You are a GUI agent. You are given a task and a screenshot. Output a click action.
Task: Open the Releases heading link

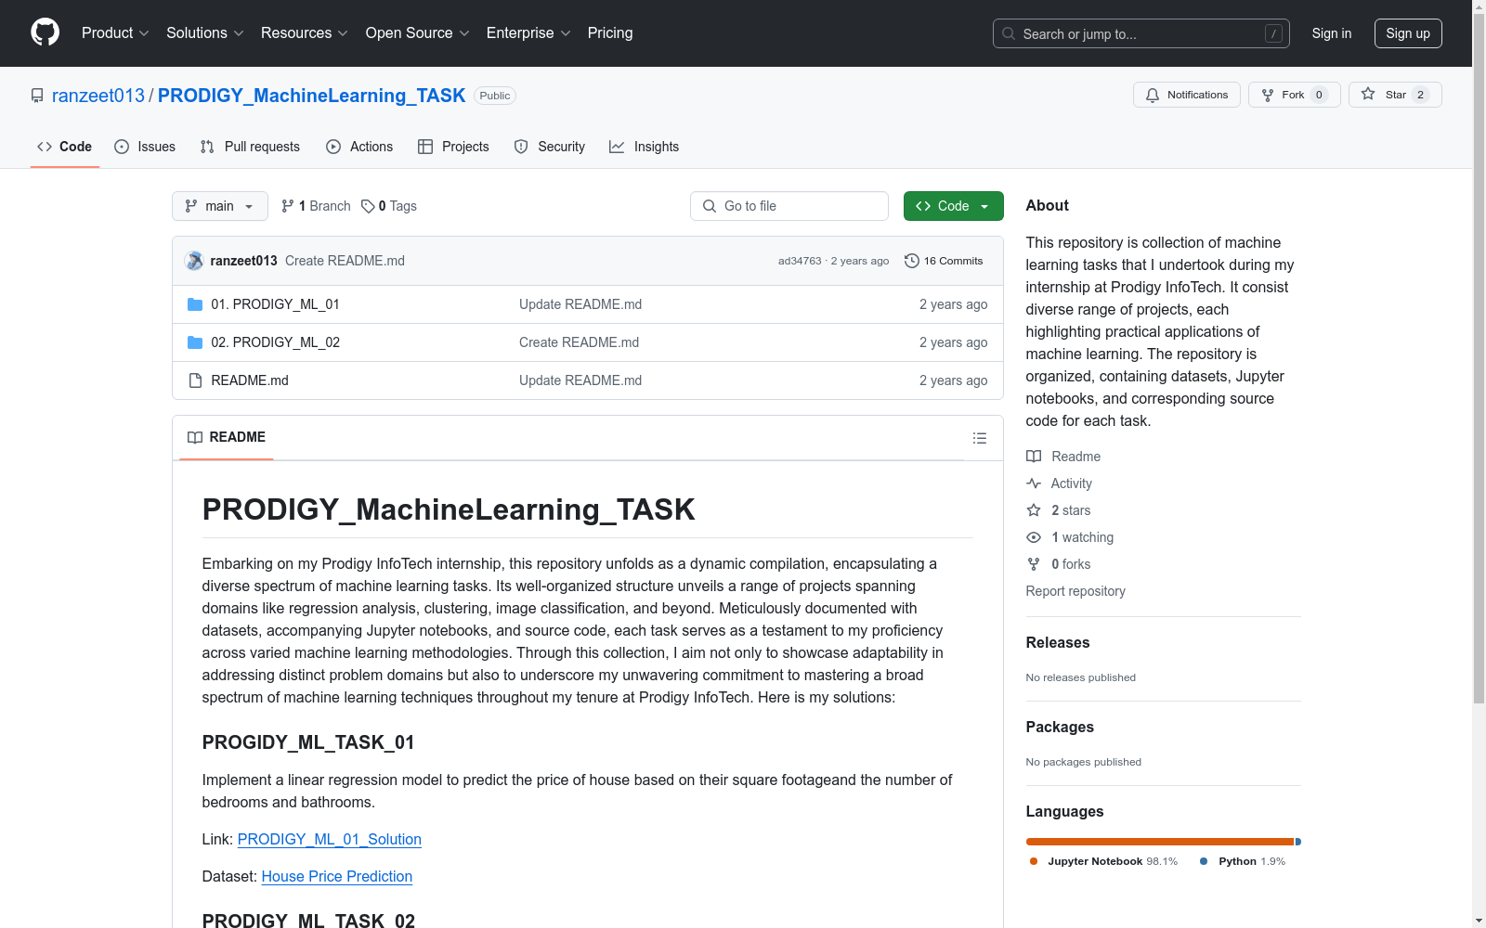pyautogui.click(x=1058, y=642)
